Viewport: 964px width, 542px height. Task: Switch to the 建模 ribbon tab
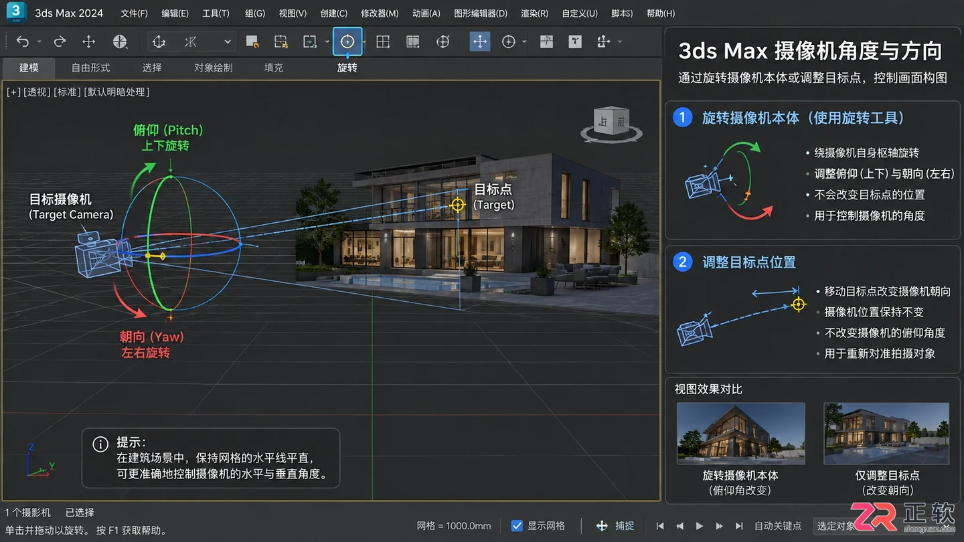(29, 68)
